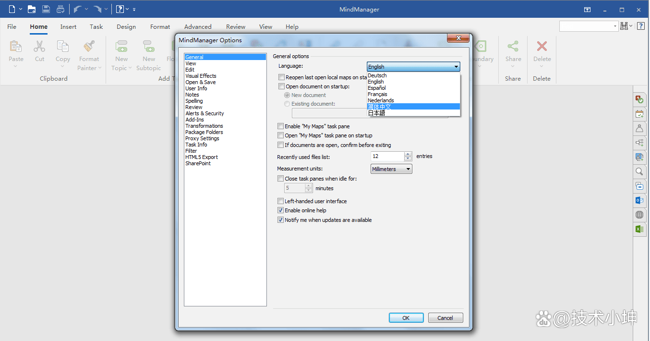The height and width of the screenshot is (341, 650).
Task: Click the Recently used files number field
Action: [387, 156]
